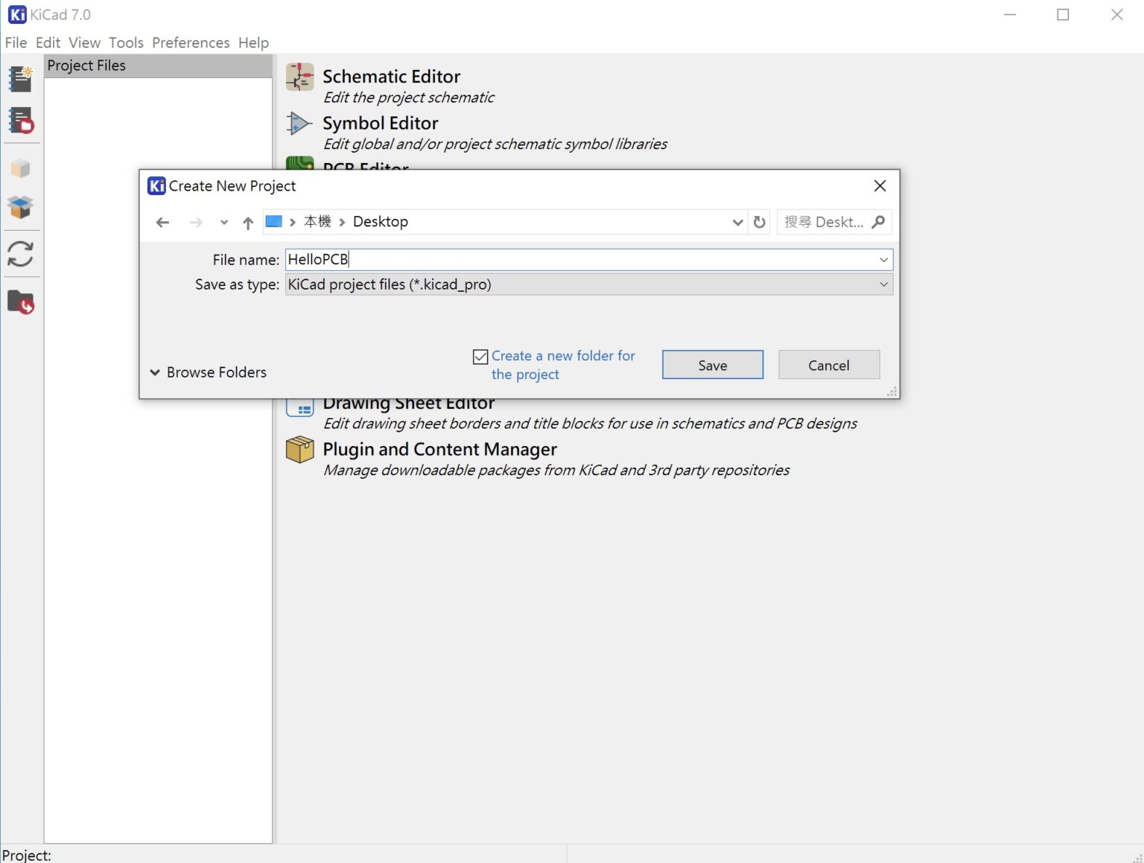Go back using the dialog's back arrow
The image size is (1144, 863).
(x=162, y=222)
